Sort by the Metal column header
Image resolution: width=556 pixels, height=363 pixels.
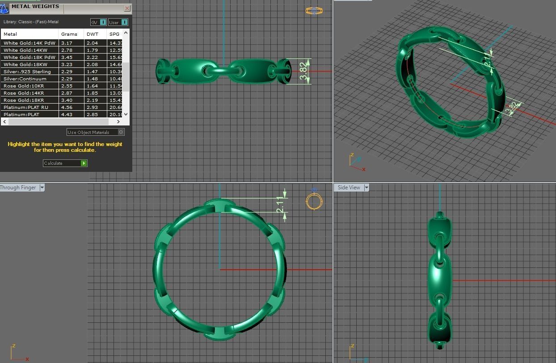pyautogui.click(x=29, y=34)
